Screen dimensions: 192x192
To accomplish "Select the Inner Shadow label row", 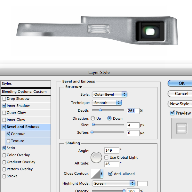I will coord(26,106).
